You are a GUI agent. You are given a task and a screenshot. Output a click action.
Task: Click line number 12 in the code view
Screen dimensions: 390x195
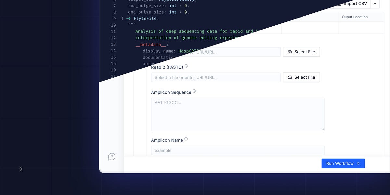point(113,38)
